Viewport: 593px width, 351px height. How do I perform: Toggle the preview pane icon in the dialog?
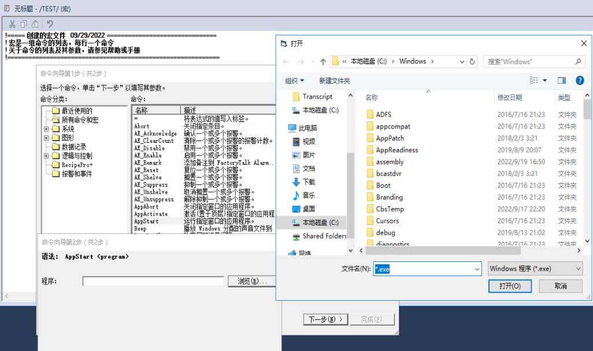coord(561,79)
